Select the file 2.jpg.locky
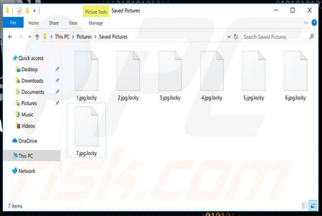This screenshot has height=216, width=322. (x=128, y=76)
